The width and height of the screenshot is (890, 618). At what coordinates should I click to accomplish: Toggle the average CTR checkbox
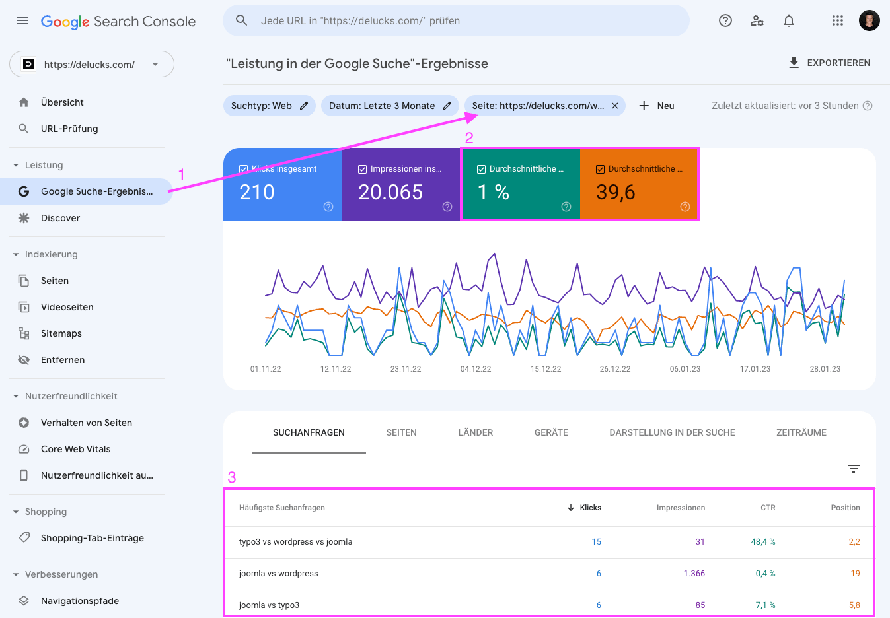(x=481, y=169)
